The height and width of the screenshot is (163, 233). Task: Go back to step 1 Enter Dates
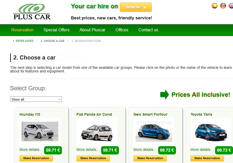click(23, 41)
